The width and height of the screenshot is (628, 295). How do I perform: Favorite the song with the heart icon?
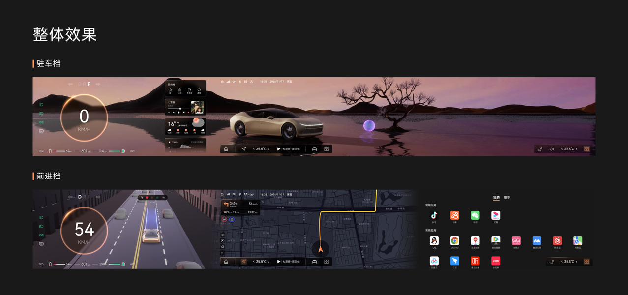(x=188, y=112)
